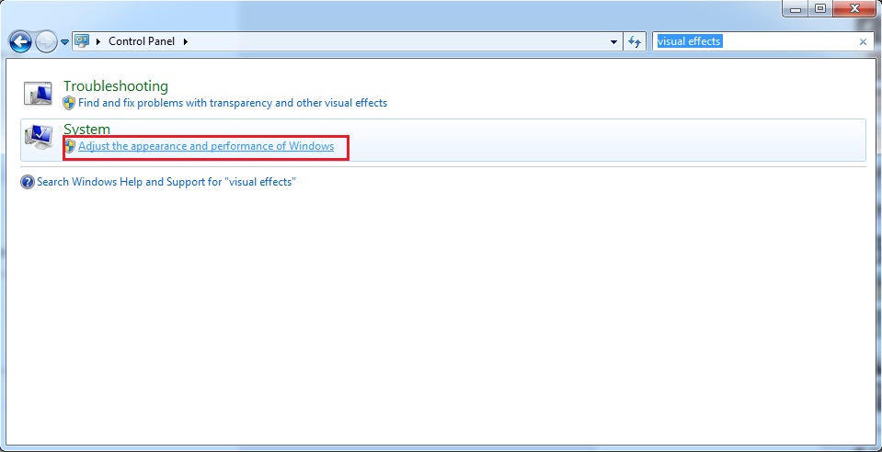Click the Back navigation arrow button
Image resolution: width=882 pixels, height=452 pixels.
(x=20, y=41)
